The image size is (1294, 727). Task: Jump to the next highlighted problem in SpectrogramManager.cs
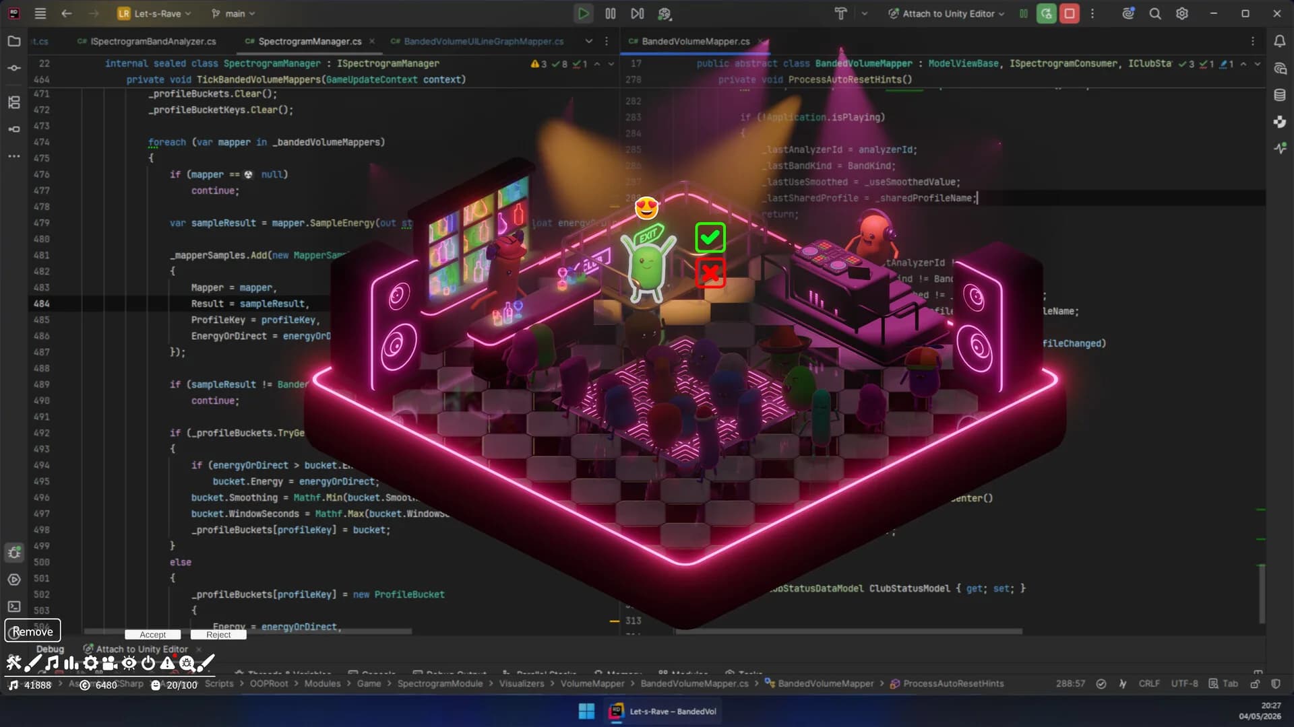pyautogui.click(x=611, y=64)
